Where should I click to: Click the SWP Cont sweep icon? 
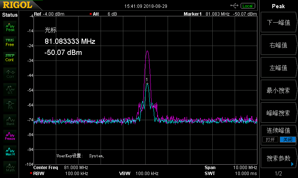pos(10,57)
